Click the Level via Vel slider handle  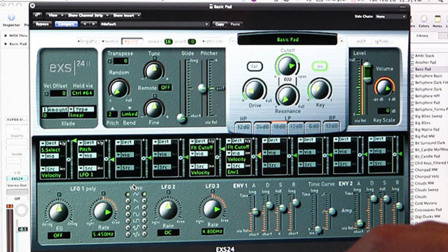pyautogui.click(x=367, y=71)
